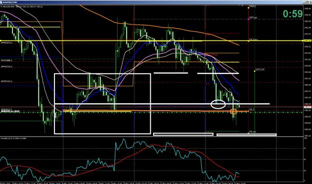Minimize the chart window

point(305,2)
